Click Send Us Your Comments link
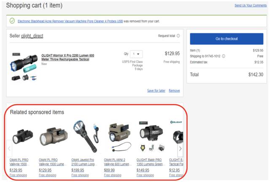This screenshot has width=270, height=182. pyautogui.click(x=251, y=6)
